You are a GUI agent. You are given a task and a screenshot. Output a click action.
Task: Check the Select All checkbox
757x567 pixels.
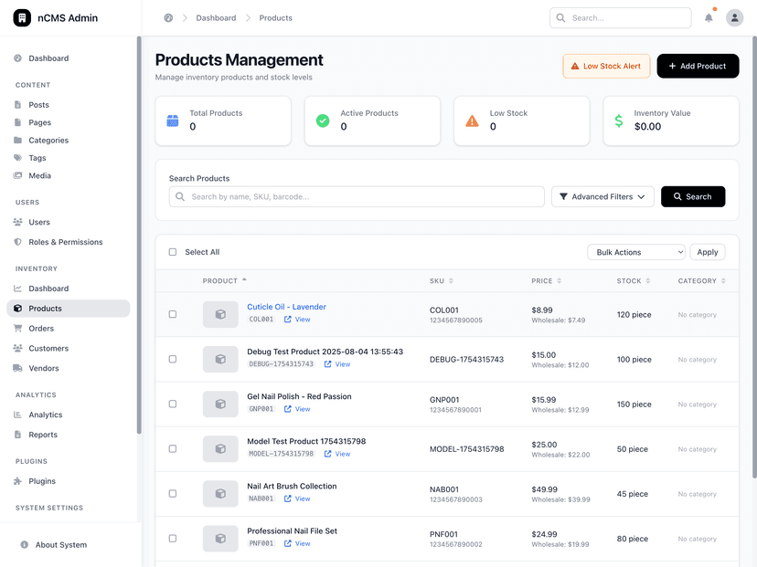tap(173, 252)
